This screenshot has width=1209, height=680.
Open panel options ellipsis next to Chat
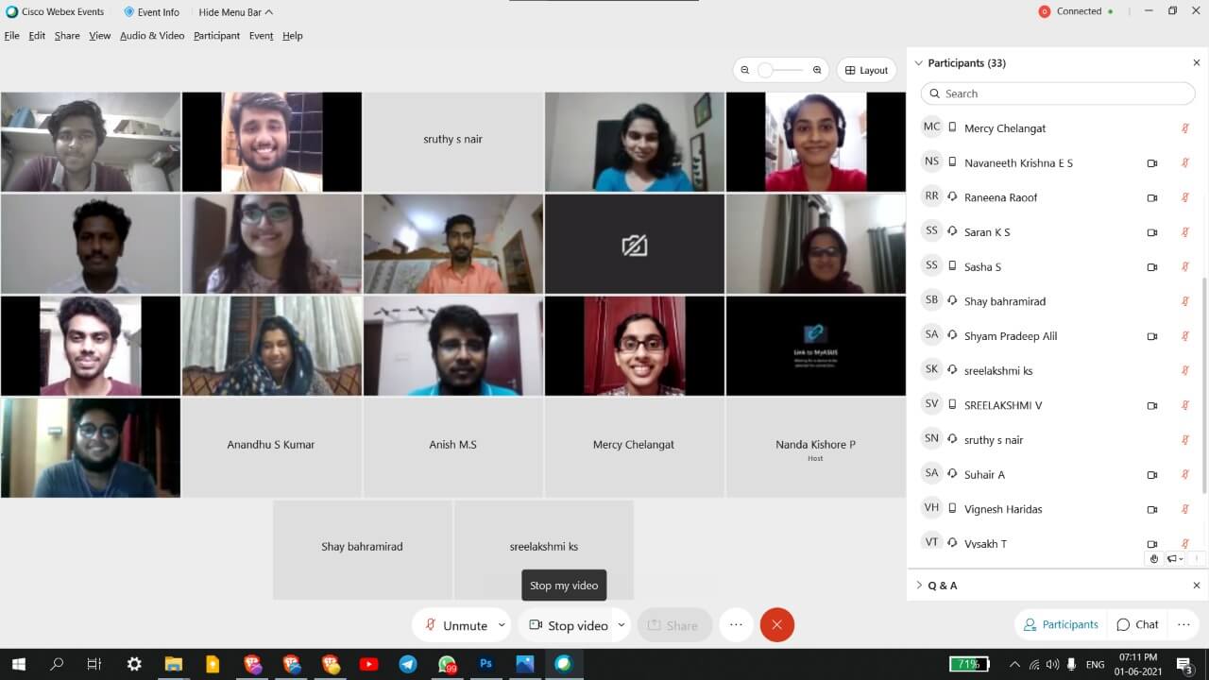[1183, 624]
